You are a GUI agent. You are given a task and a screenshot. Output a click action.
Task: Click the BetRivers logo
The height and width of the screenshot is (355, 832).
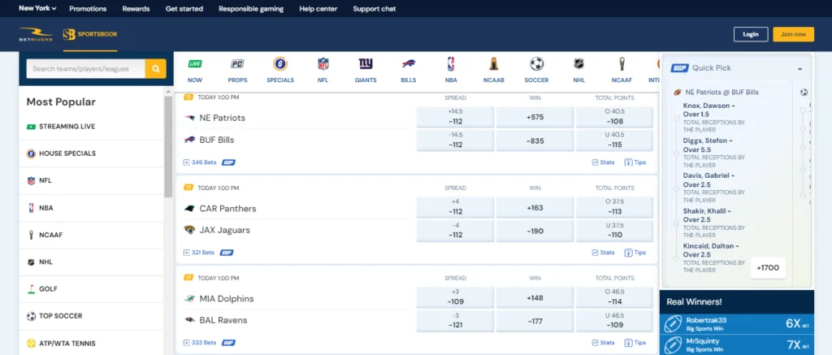pos(36,34)
